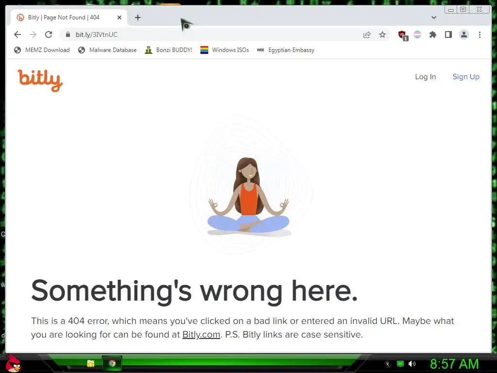This screenshot has width=497, height=373.
Task: Reload the Bitly 404 page
Action: pyautogui.click(x=49, y=34)
